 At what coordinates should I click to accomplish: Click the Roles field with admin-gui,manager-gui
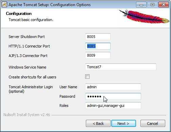113,106
